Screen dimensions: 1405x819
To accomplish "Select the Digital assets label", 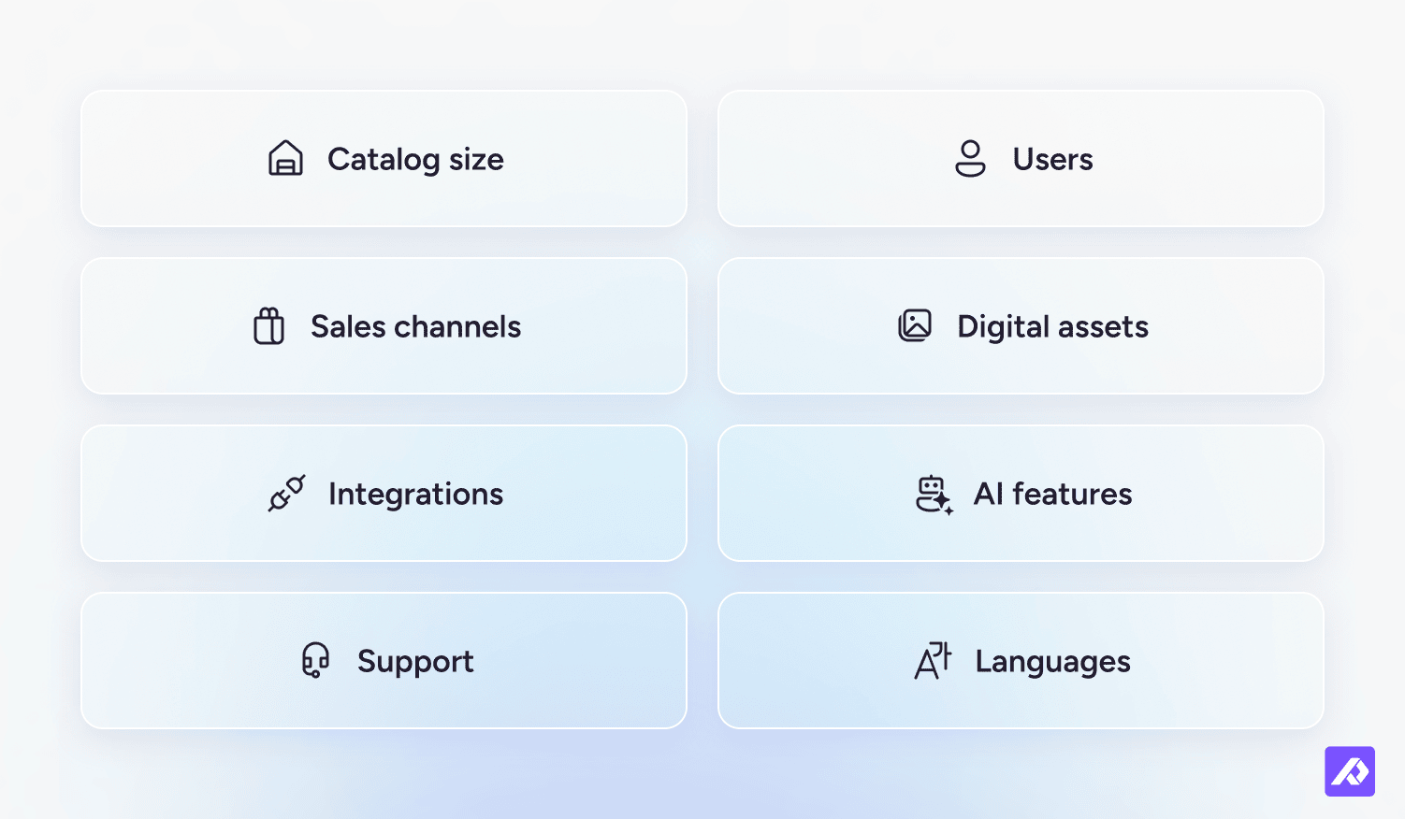I will [1052, 327].
